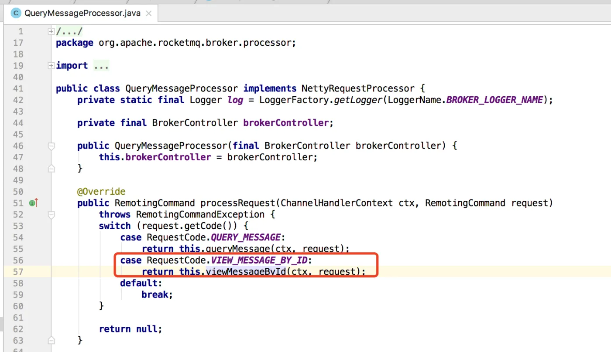Click the return null; statement
The width and height of the screenshot is (611, 352).
pyautogui.click(x=130, y=329)
